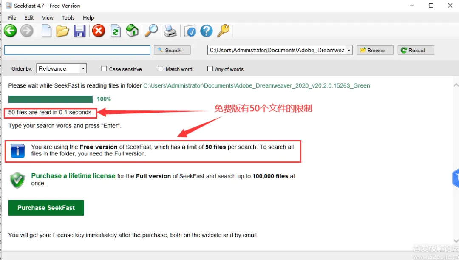Tick the Match word checkbox

pos(160,69)
